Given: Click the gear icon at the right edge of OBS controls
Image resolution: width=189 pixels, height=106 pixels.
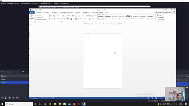Looking at the screenshot, I should pyautogui.click(x=187, y=88).
